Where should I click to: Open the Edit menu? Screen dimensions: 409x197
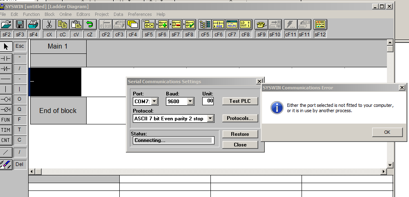click(14, 14)
